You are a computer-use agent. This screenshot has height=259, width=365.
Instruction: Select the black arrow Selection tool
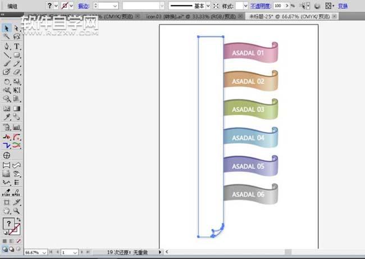tap(7, 28)
